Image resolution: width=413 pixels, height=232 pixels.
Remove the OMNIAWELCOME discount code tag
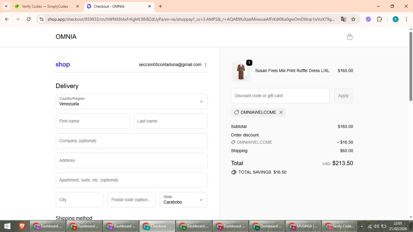[x=281, y=112]
